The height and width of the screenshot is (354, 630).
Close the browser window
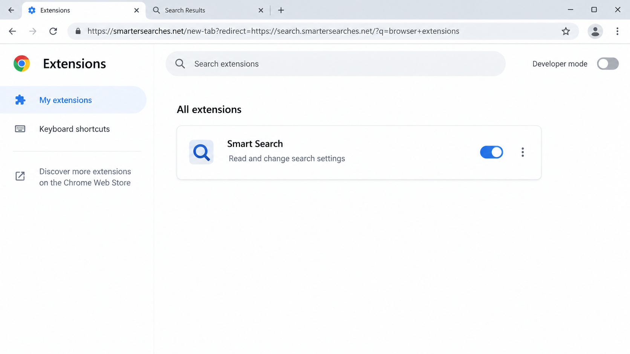[618, 10]
